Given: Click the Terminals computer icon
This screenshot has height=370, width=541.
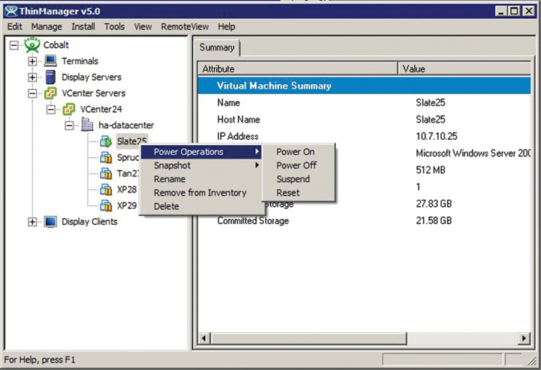Looking at the screenshot, I should 50,61.
